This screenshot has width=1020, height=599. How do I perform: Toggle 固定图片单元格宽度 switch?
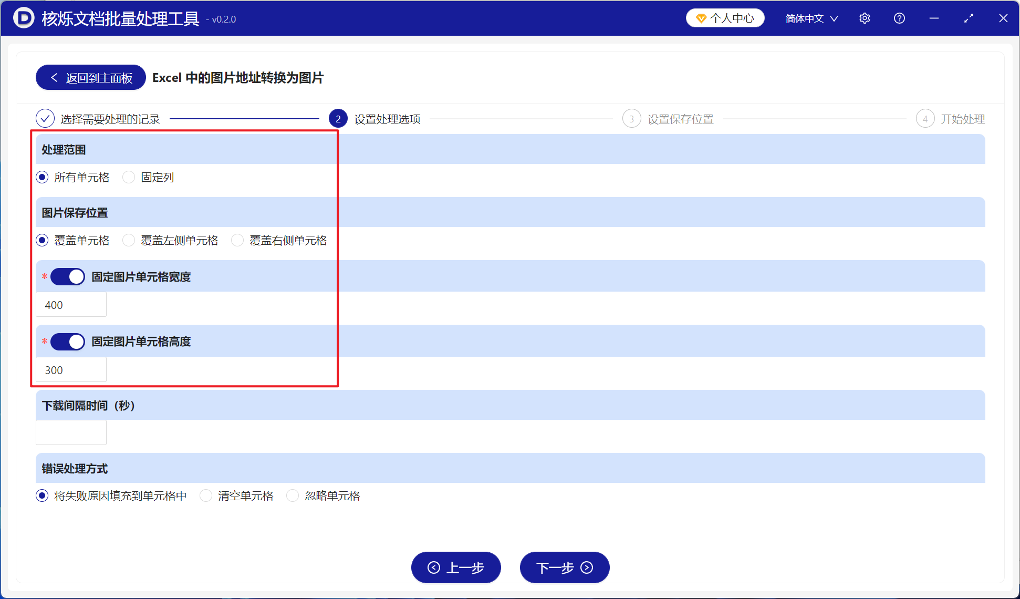click(68, 277)
